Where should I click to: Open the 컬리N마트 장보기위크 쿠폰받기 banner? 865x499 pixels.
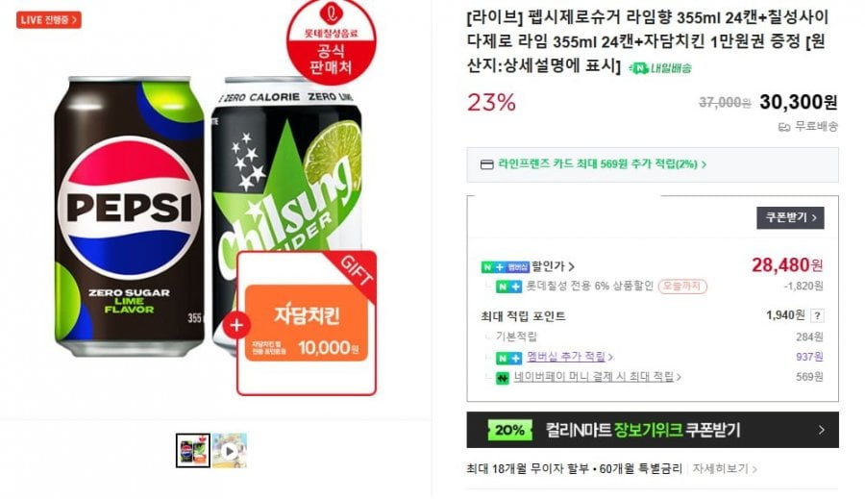coord(653,430)
